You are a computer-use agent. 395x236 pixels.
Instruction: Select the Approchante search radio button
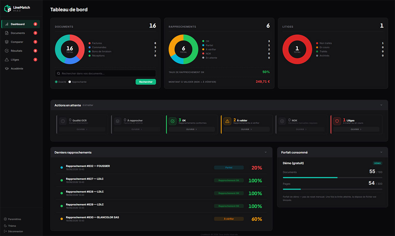(x=70, y=82)
